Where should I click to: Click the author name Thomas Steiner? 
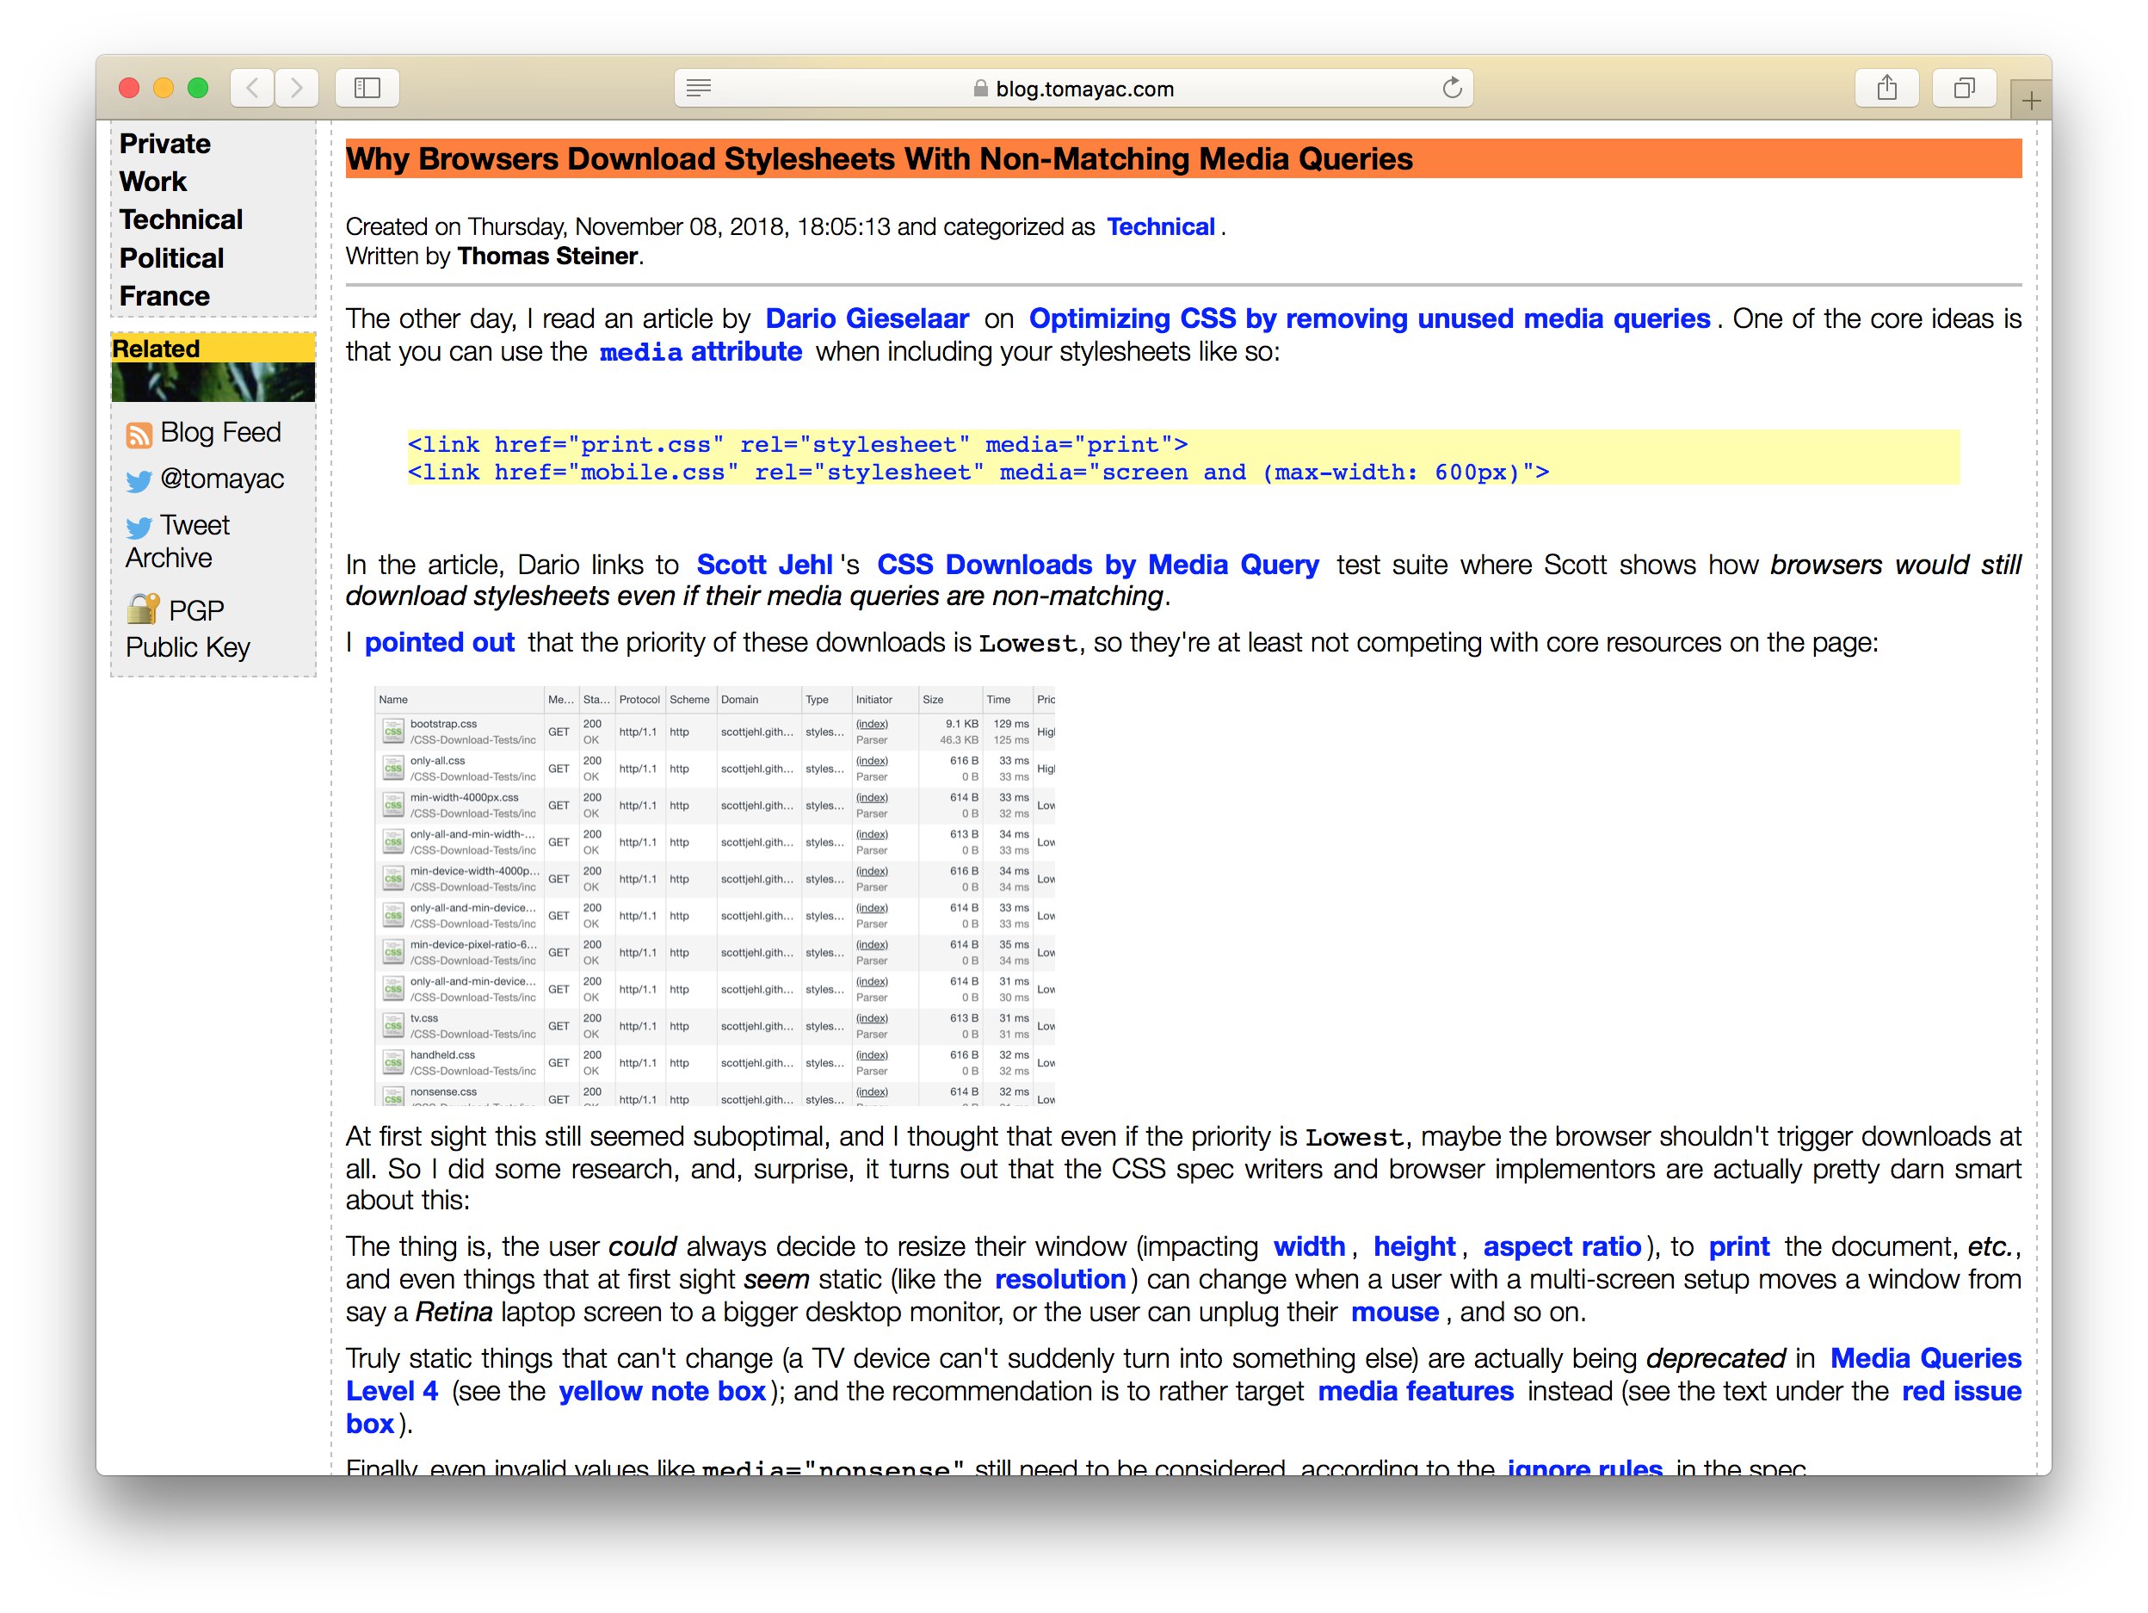pos(547,256)
